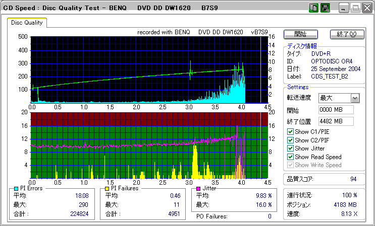The height and width of the screenshot is (226, 375).
Task: Click the cyan PI Errors legend square
Action: point(17,188)
